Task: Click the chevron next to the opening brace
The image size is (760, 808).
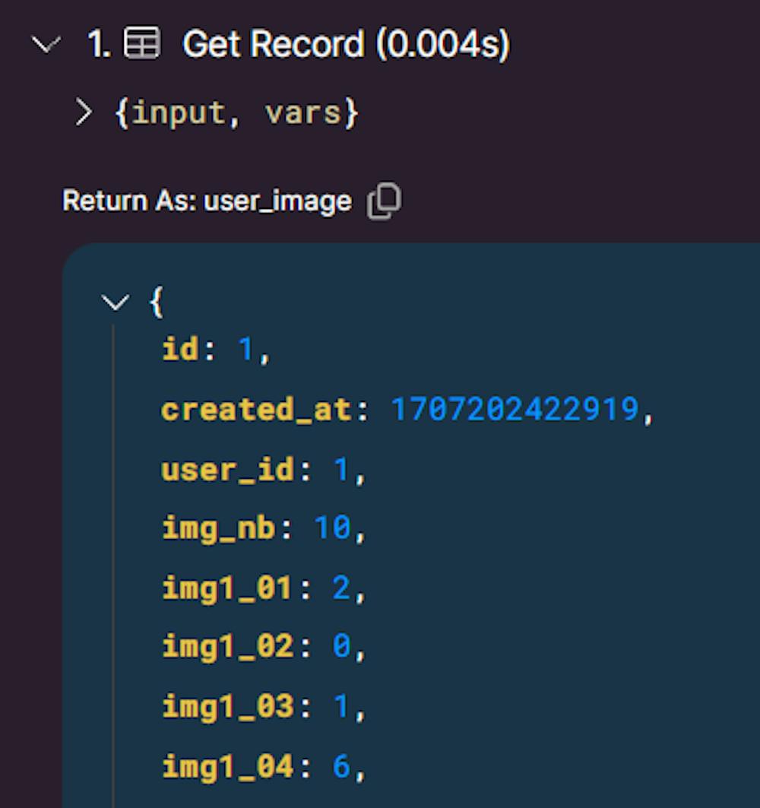Action: tap(116, 302)
